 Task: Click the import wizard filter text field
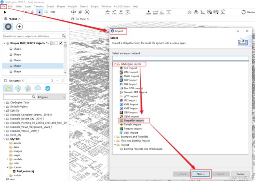click(180, 58)
